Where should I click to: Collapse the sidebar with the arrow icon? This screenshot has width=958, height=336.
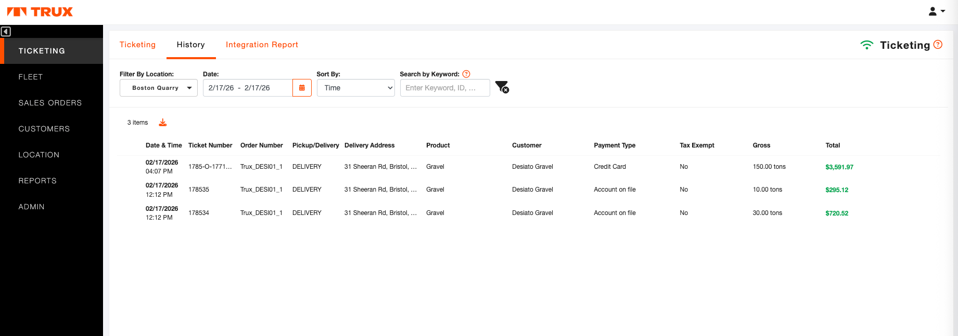point(6,32)
